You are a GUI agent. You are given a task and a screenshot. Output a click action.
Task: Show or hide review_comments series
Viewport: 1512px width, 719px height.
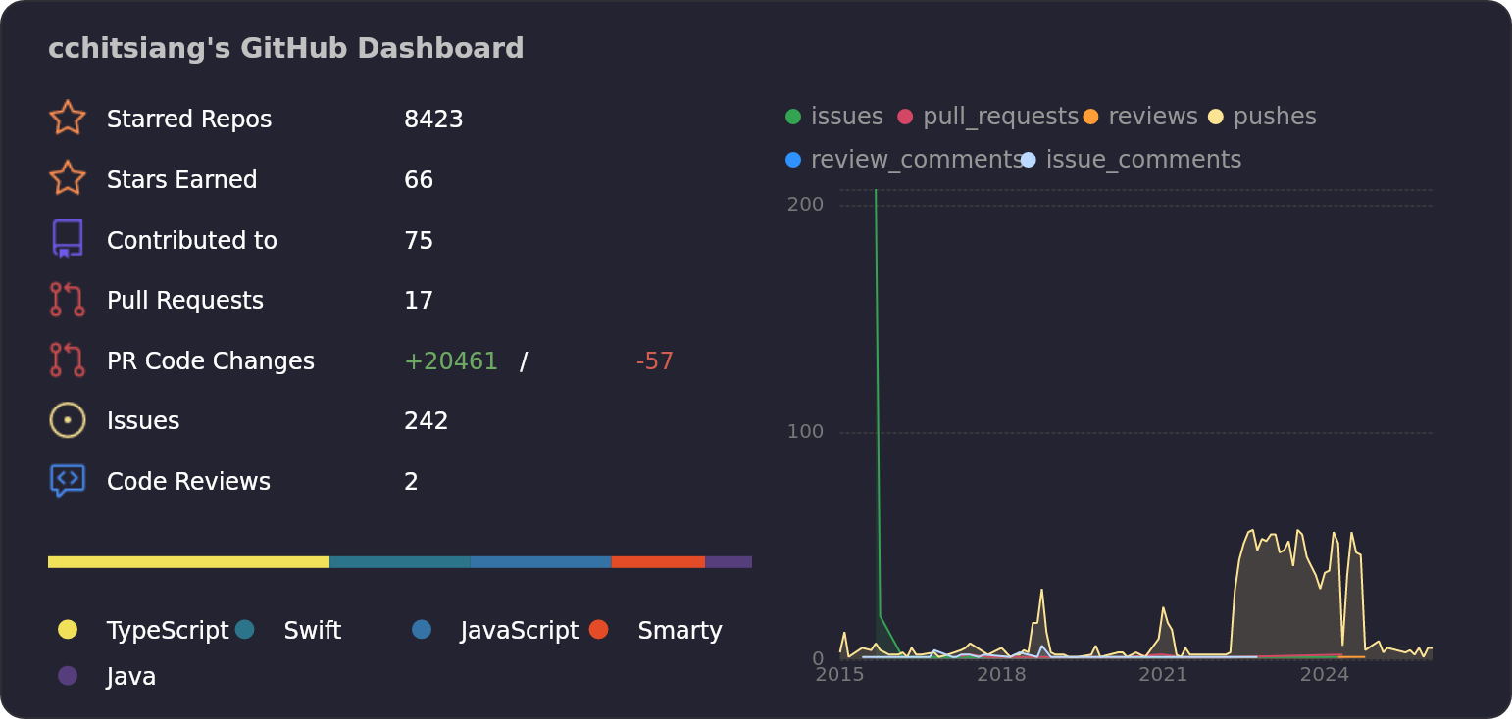coord(904,160)
